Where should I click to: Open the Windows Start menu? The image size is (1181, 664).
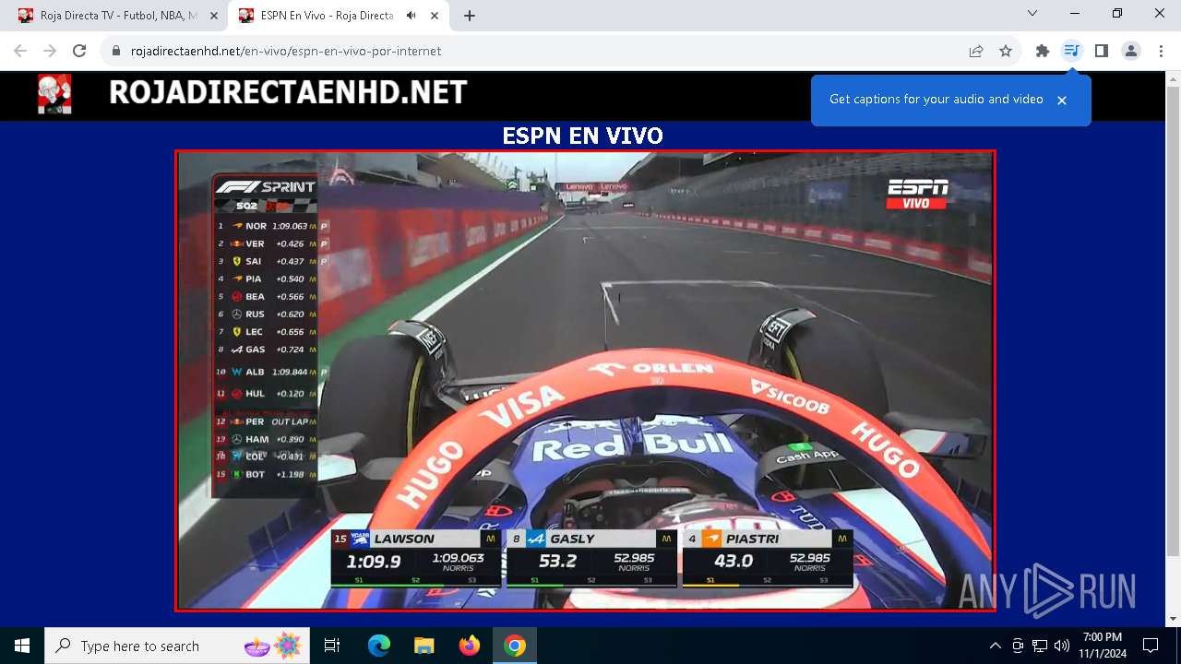(x=22, y=646)
